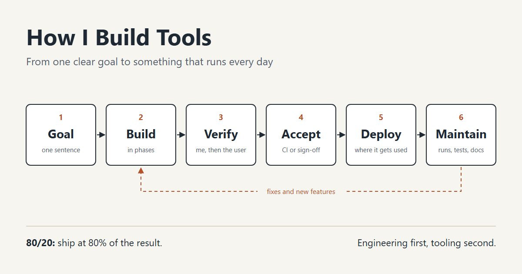Viewport: 522px width, 274px height.
Task: Click the step number "1" above Goal
Action: click(61, 117)
